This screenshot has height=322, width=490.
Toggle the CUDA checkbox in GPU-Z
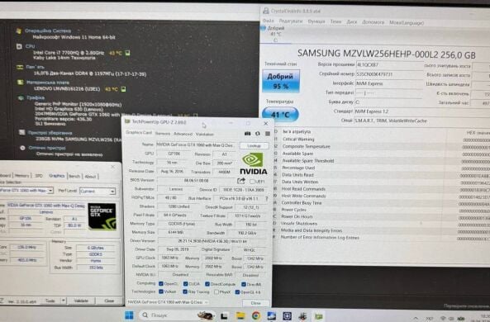point(186,283)
